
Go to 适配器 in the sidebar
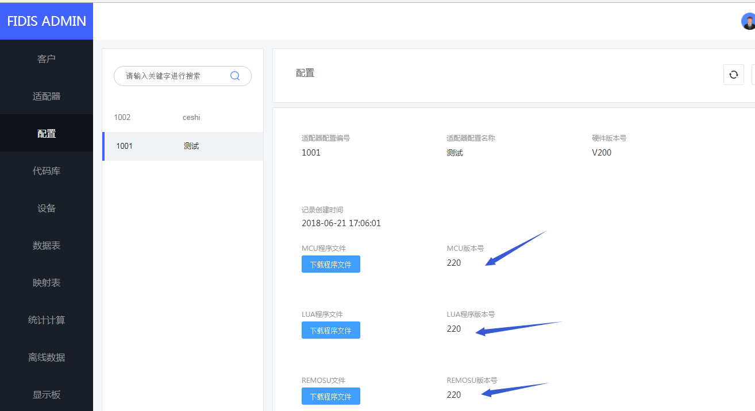click(x=47, y=96)
